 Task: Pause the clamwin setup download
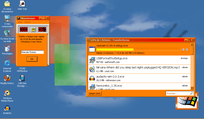click(183, 49)
